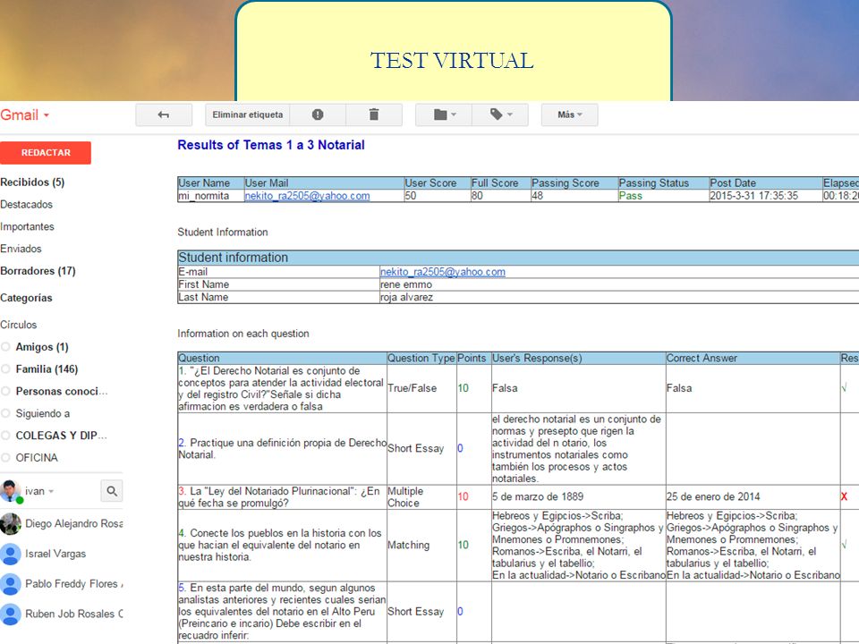Open chat with Israel Vargas

point(55,554)
